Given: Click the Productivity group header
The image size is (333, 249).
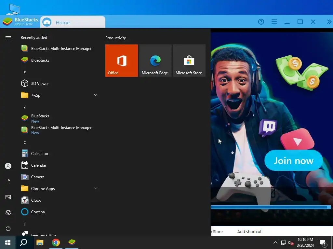Looking at the screenshot, I should tap(115, 38).
